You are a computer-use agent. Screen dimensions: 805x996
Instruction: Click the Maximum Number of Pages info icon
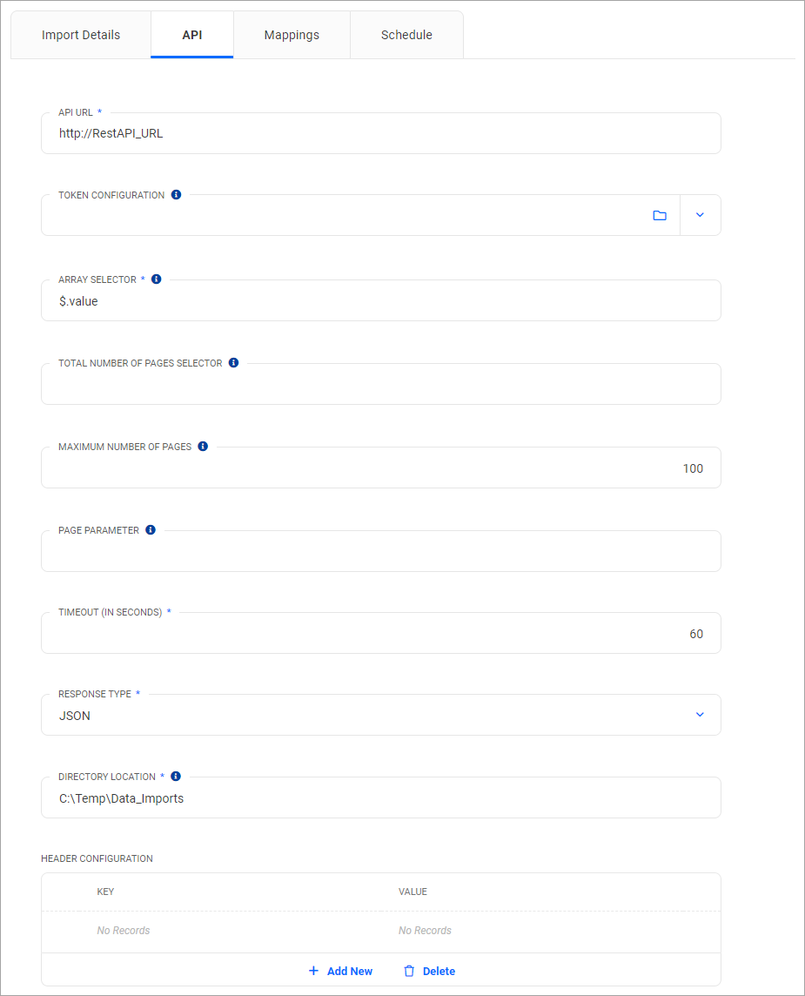click(x=202, y=446)
